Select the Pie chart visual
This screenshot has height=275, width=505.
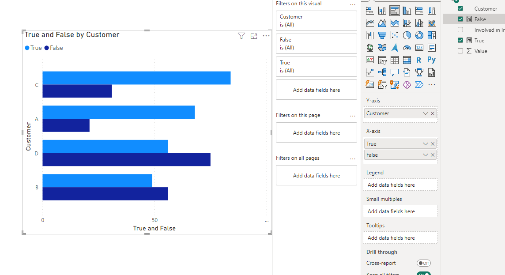(x=407, y=35)
